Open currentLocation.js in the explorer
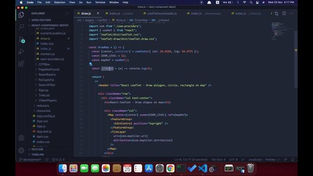The image size is (313, 176). pyautogui.click(x=53, y=33)
